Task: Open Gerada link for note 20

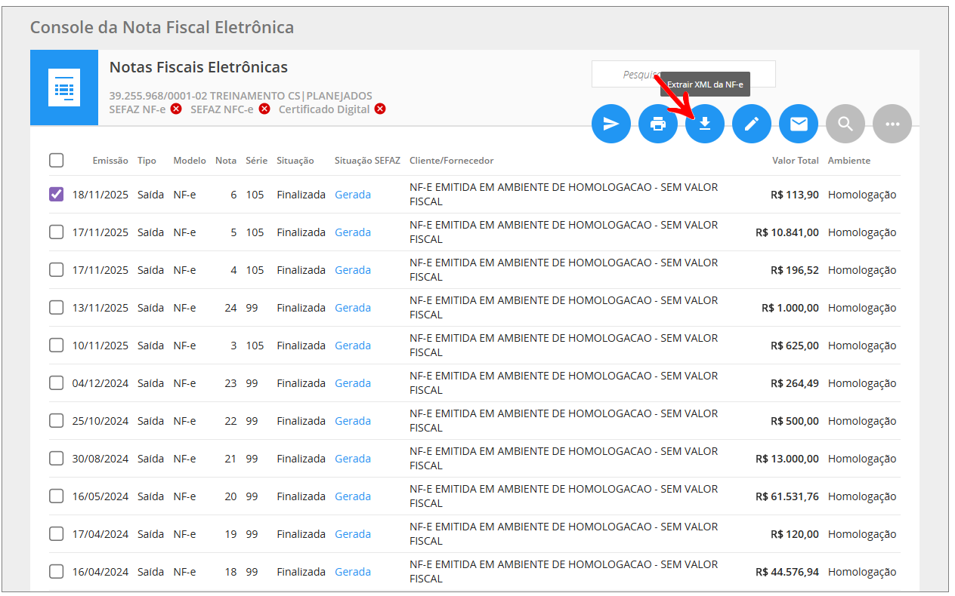Action: click(353, 496)
